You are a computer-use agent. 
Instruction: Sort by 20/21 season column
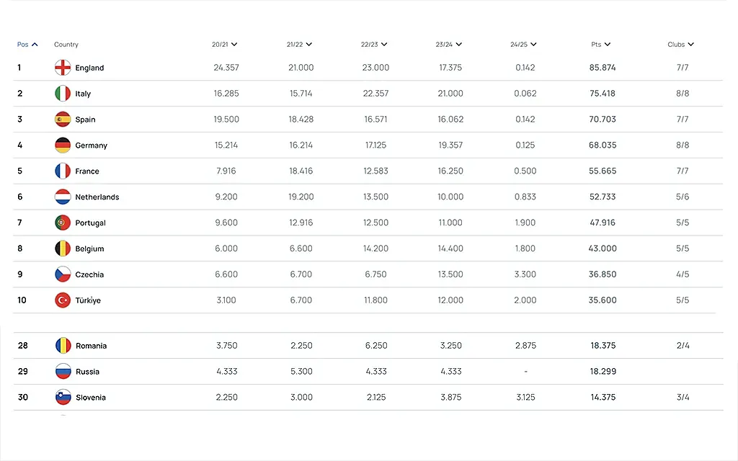click(225, 45)
